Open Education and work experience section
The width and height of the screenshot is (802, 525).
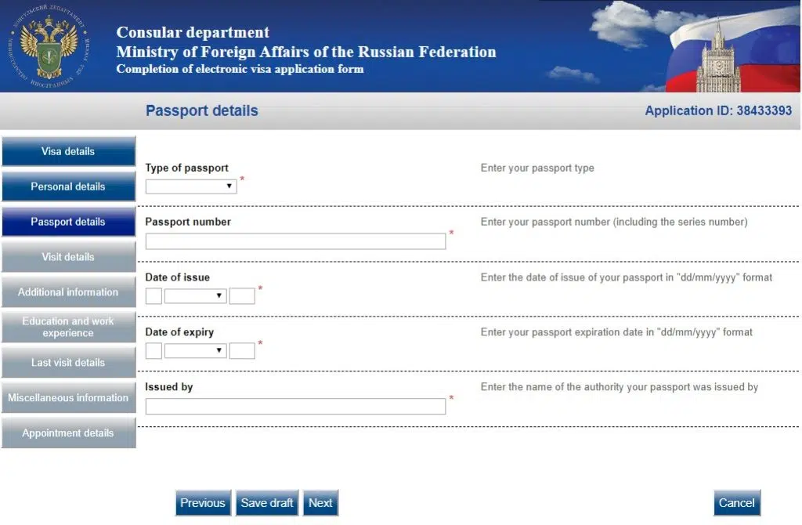pos(69,327)
